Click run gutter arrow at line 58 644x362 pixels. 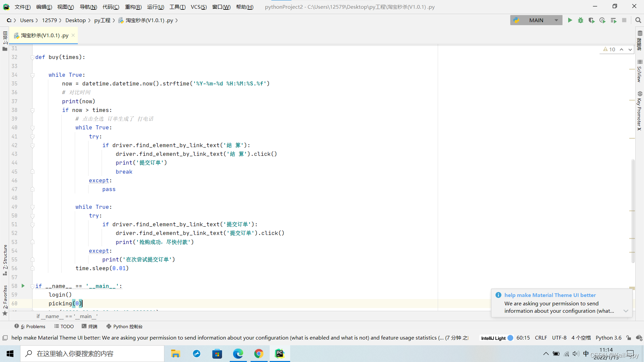click(23, 286)
